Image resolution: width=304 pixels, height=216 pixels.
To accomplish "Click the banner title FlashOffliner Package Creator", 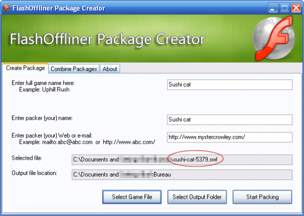I will click(107, 39).
